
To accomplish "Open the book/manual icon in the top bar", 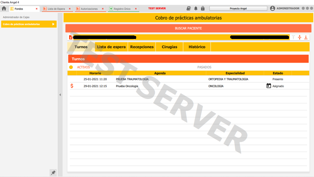I will pos(189,8).
